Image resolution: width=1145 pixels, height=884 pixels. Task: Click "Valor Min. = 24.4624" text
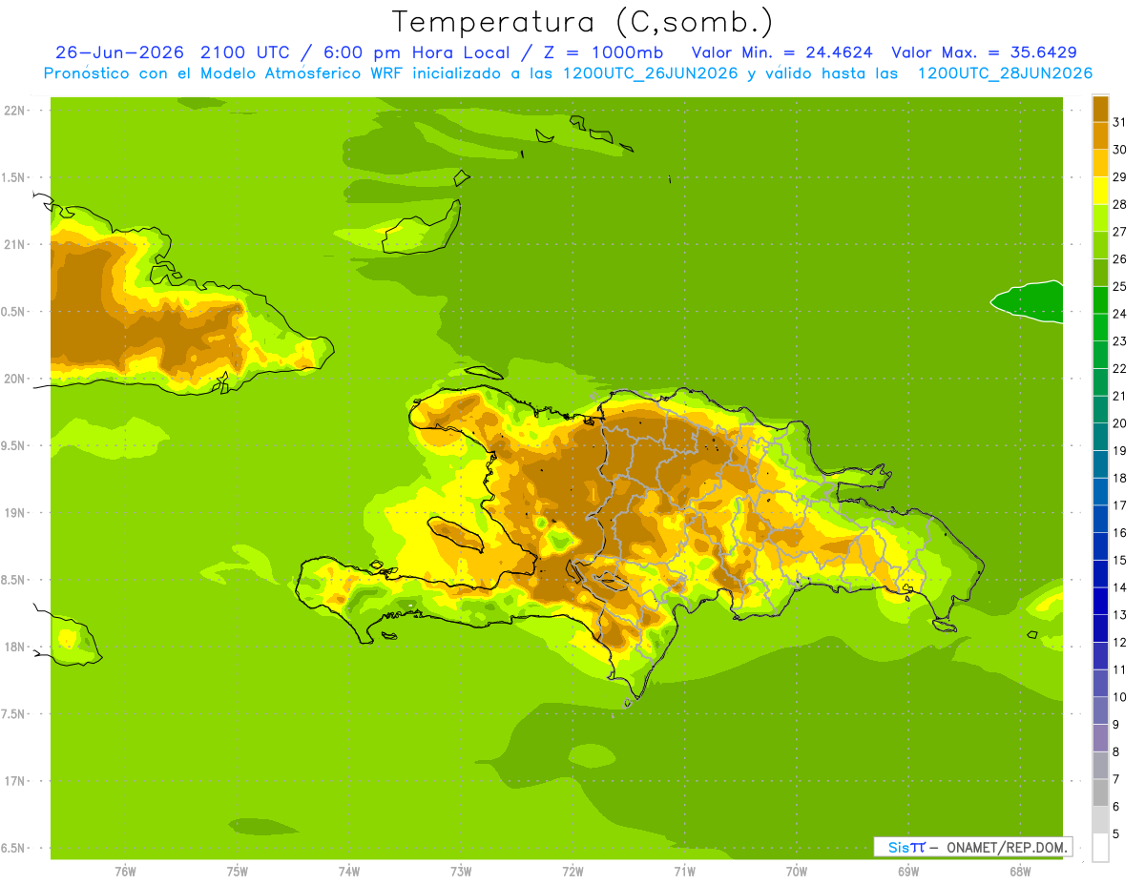pos(781,52)
